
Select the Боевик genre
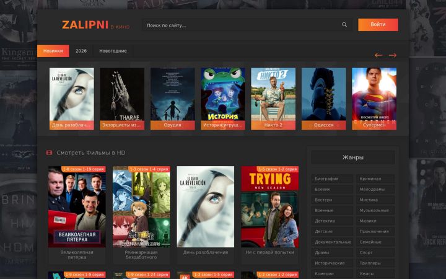(332, 189)
